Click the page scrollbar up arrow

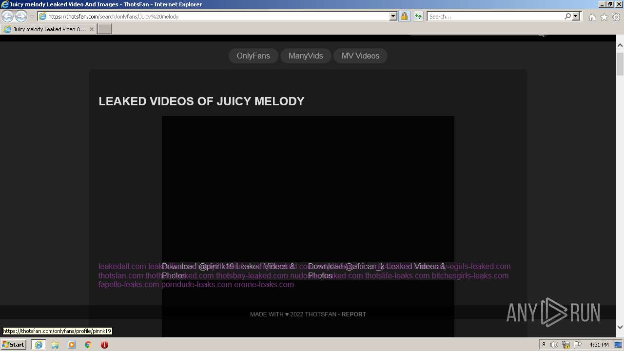620,46
